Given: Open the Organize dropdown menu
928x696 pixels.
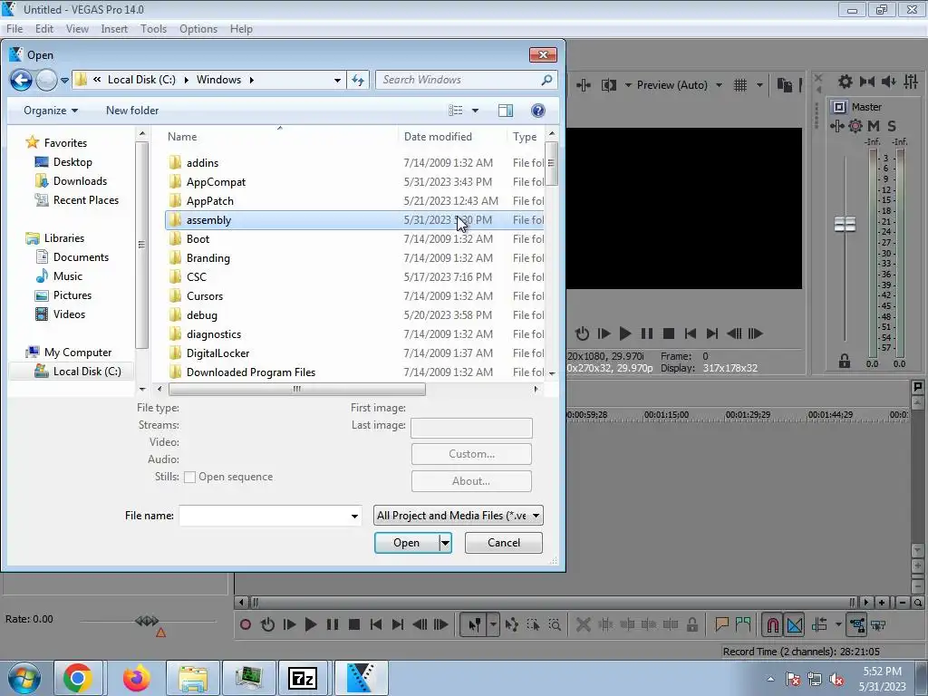Looking at the screenshot, I should (x=51, y=111).
